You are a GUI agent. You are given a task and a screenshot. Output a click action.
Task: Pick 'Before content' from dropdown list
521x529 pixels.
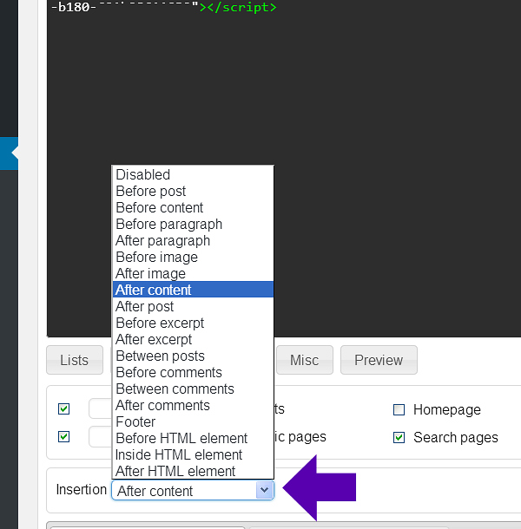(160, 207)
